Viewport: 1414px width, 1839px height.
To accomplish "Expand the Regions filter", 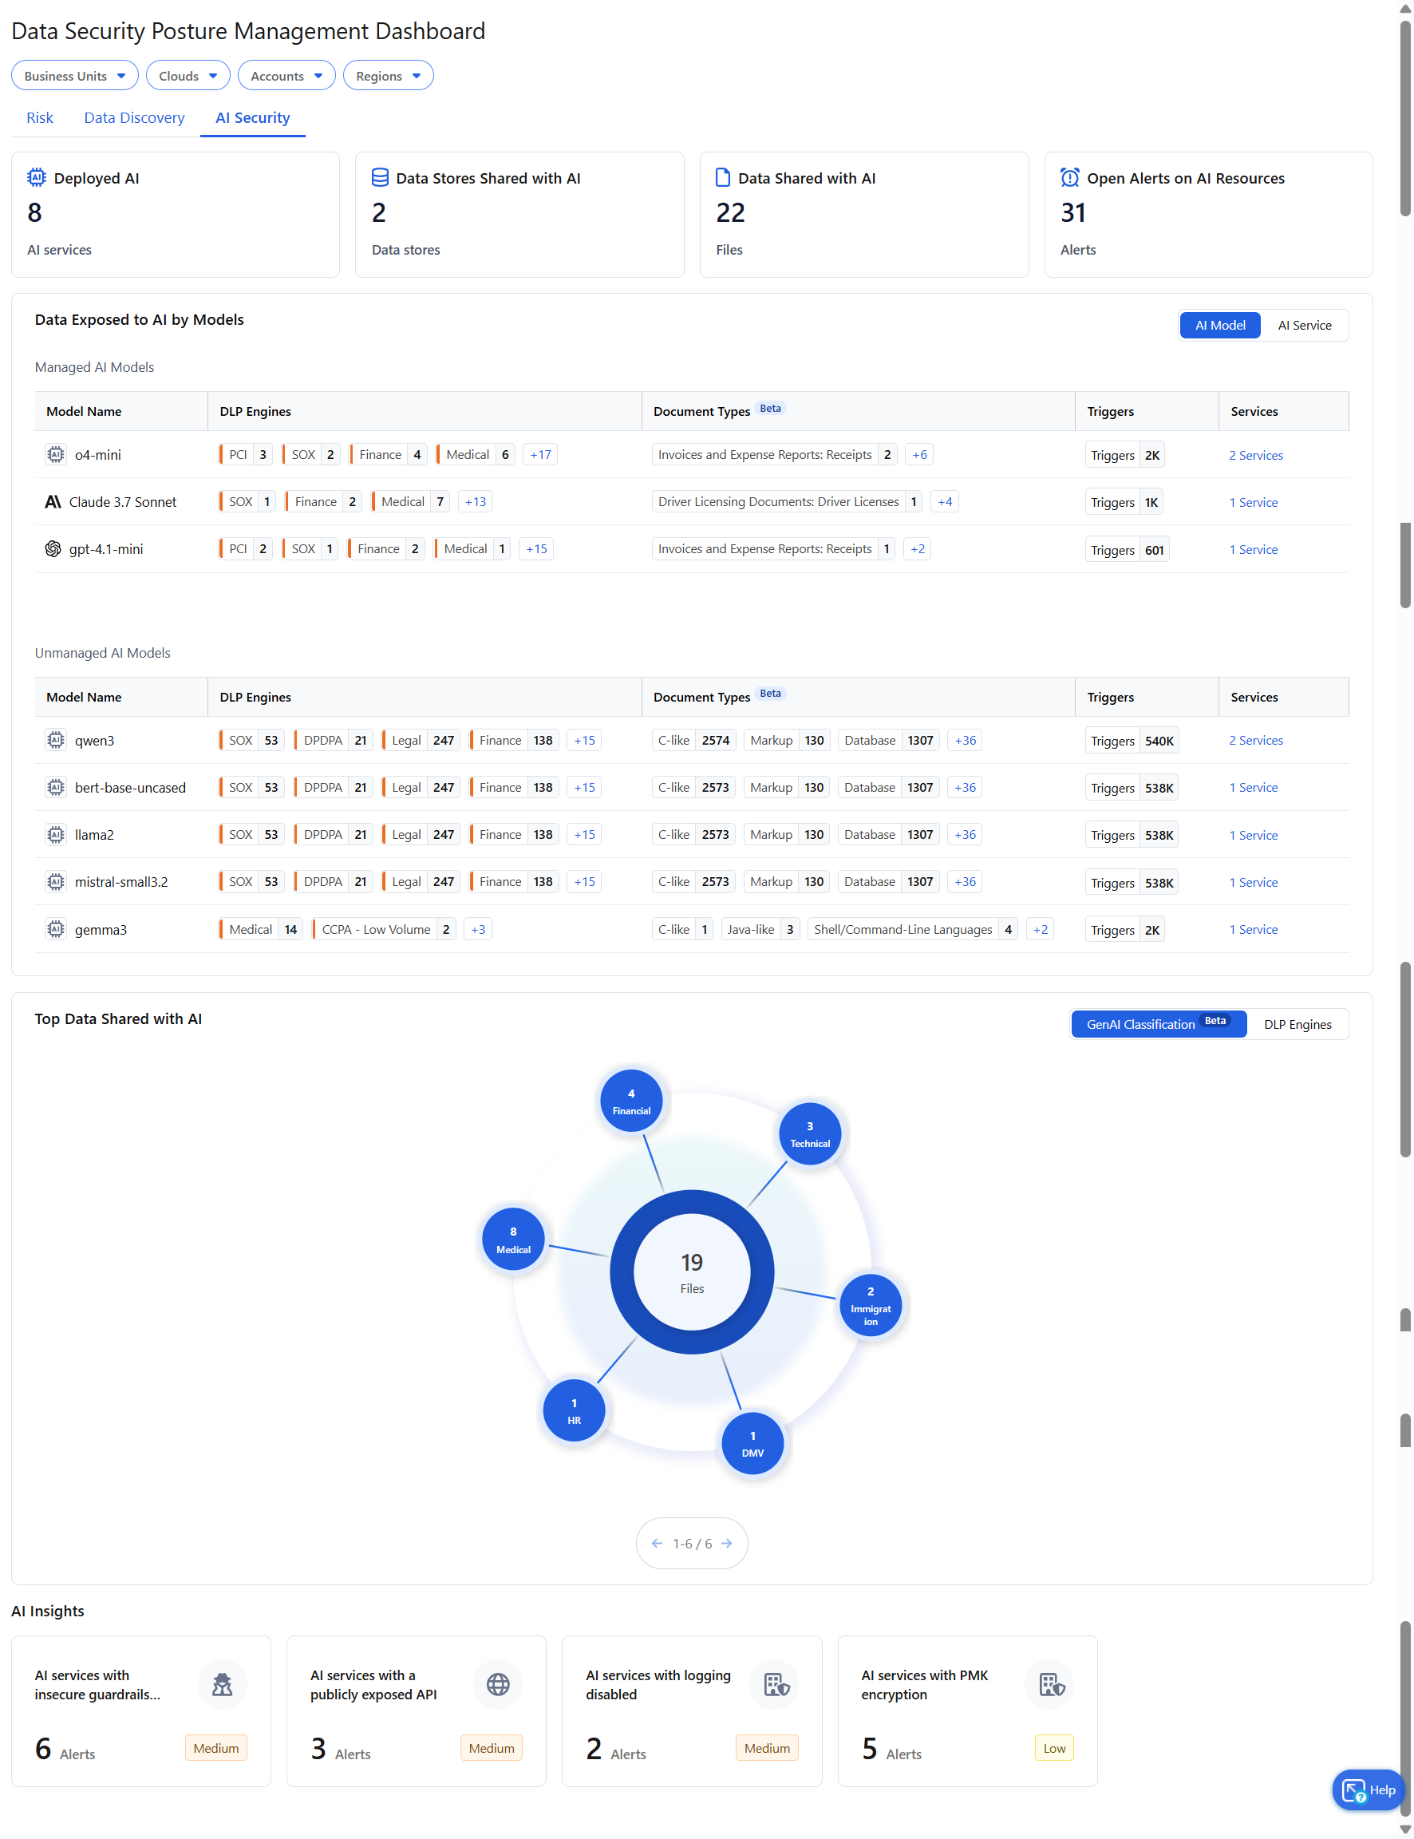I will [x=387, y=75].
